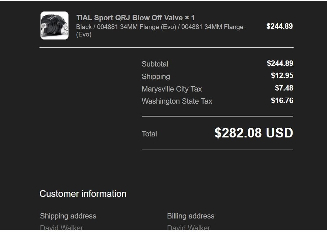Click the TiAL Sport QRJ product name
The width and height of the screenshot is (327, 232).
point(130,18)
